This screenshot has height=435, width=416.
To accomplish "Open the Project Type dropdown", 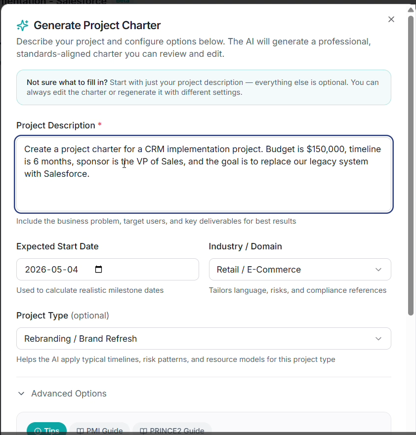I will [204, 339].
